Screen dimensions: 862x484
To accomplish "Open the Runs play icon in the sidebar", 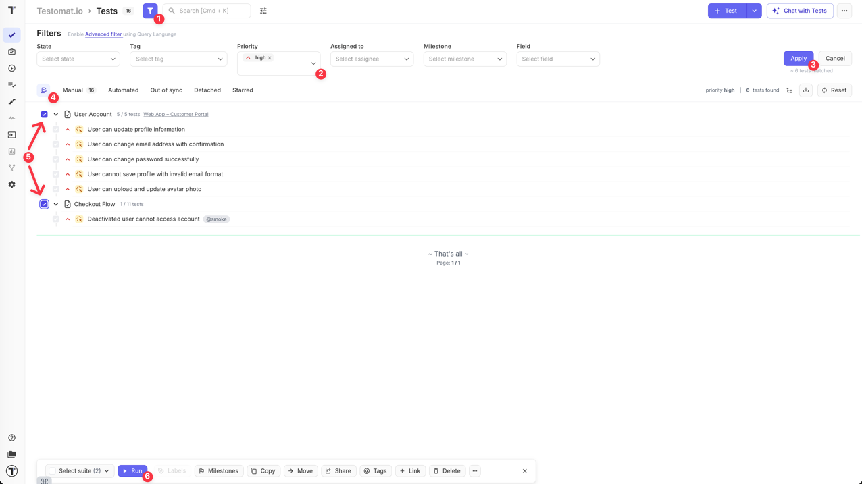I will 11,68.
